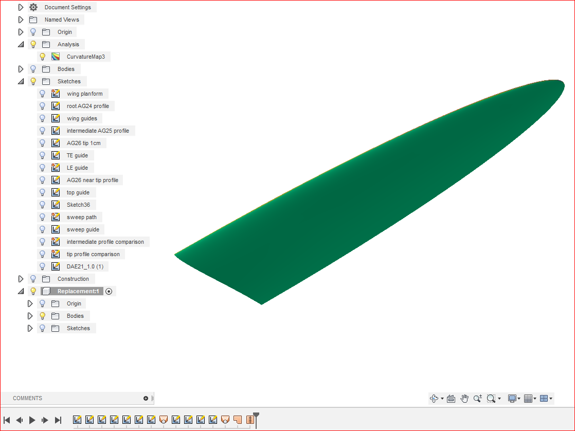
Task: Toggle visibility of CurvatureMap3
Action: click(43, 57)
